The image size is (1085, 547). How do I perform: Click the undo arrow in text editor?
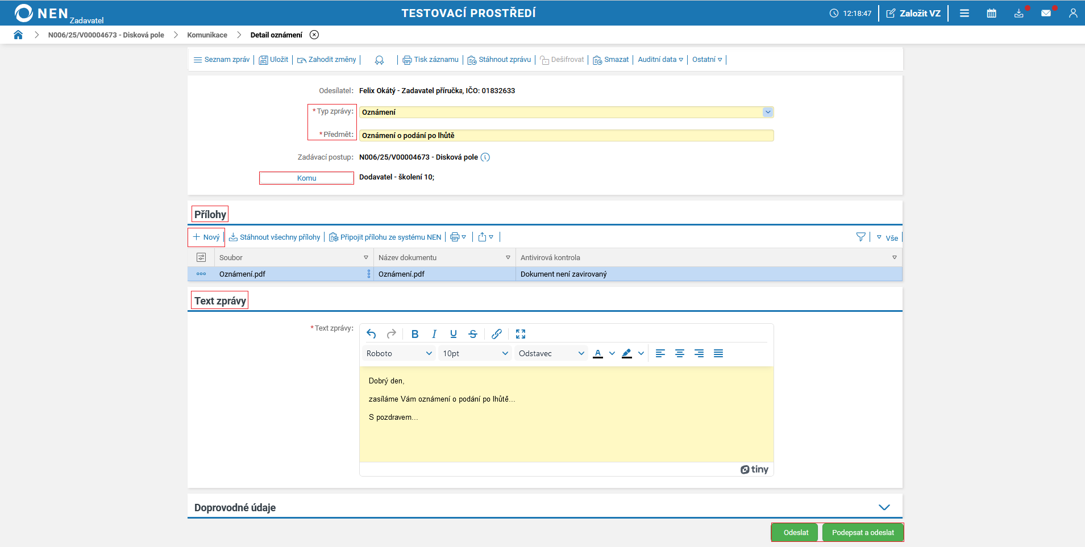[x=371, y=334]
